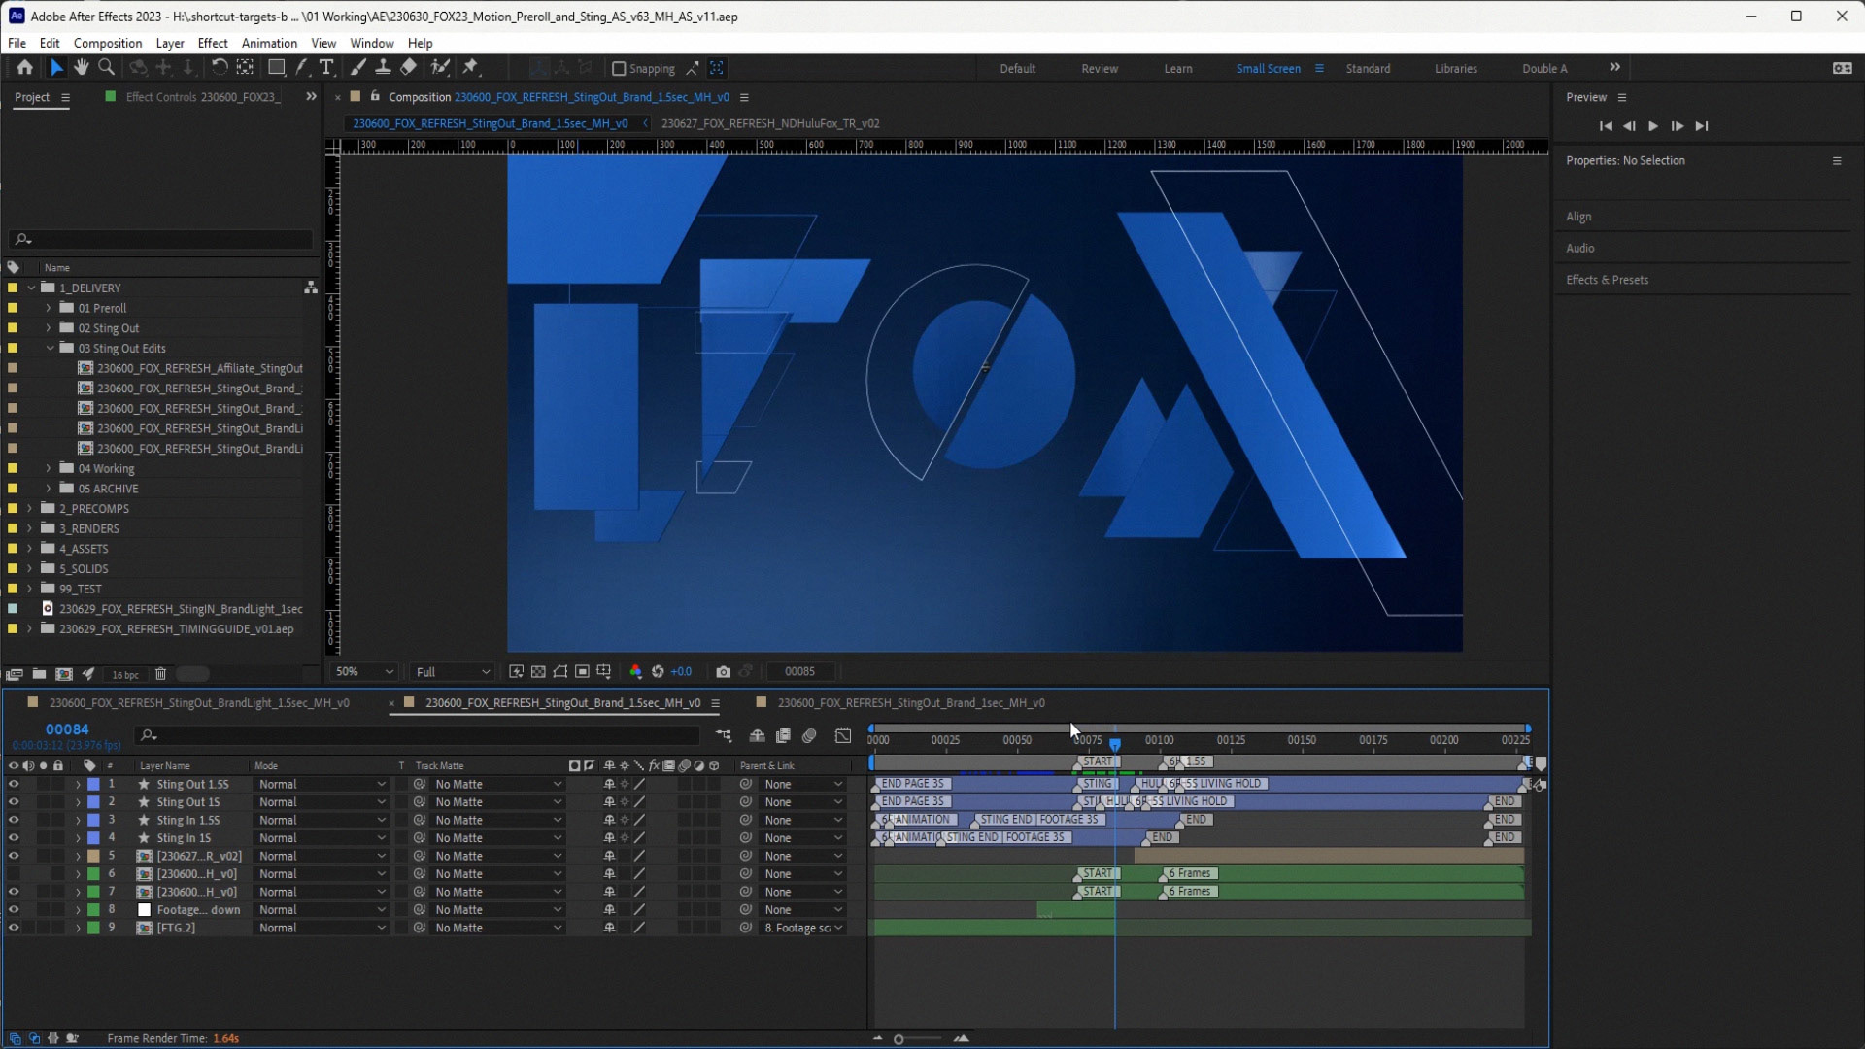The height and width of the screenshot is (1049, 1865).
Task: Enable the Snapping checkbox
Action: coord(619,69)
